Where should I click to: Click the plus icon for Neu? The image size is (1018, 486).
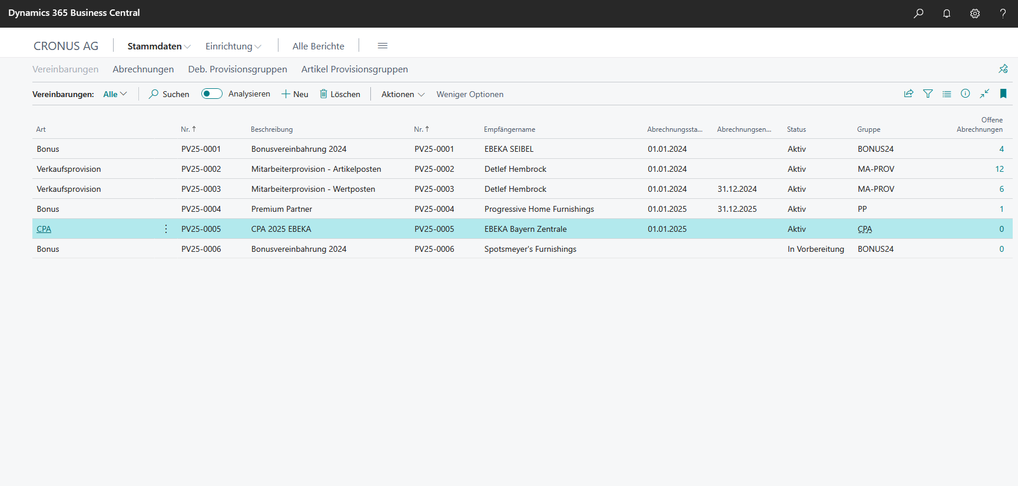pyautogui.click(x=286, y=94)
